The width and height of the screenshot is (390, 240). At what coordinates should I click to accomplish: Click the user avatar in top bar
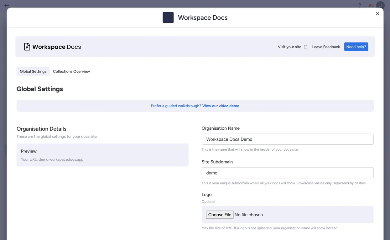point(380,5)
